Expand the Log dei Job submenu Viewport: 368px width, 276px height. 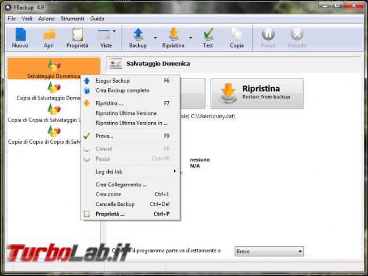coord(130,171)
